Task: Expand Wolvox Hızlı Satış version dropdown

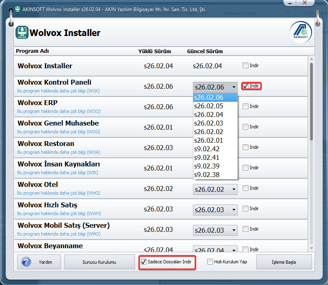Action: pos(233,210)
